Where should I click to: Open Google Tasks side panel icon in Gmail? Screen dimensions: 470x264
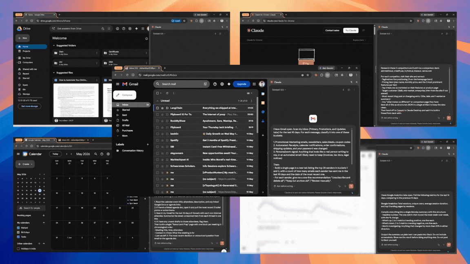[263, 112]
